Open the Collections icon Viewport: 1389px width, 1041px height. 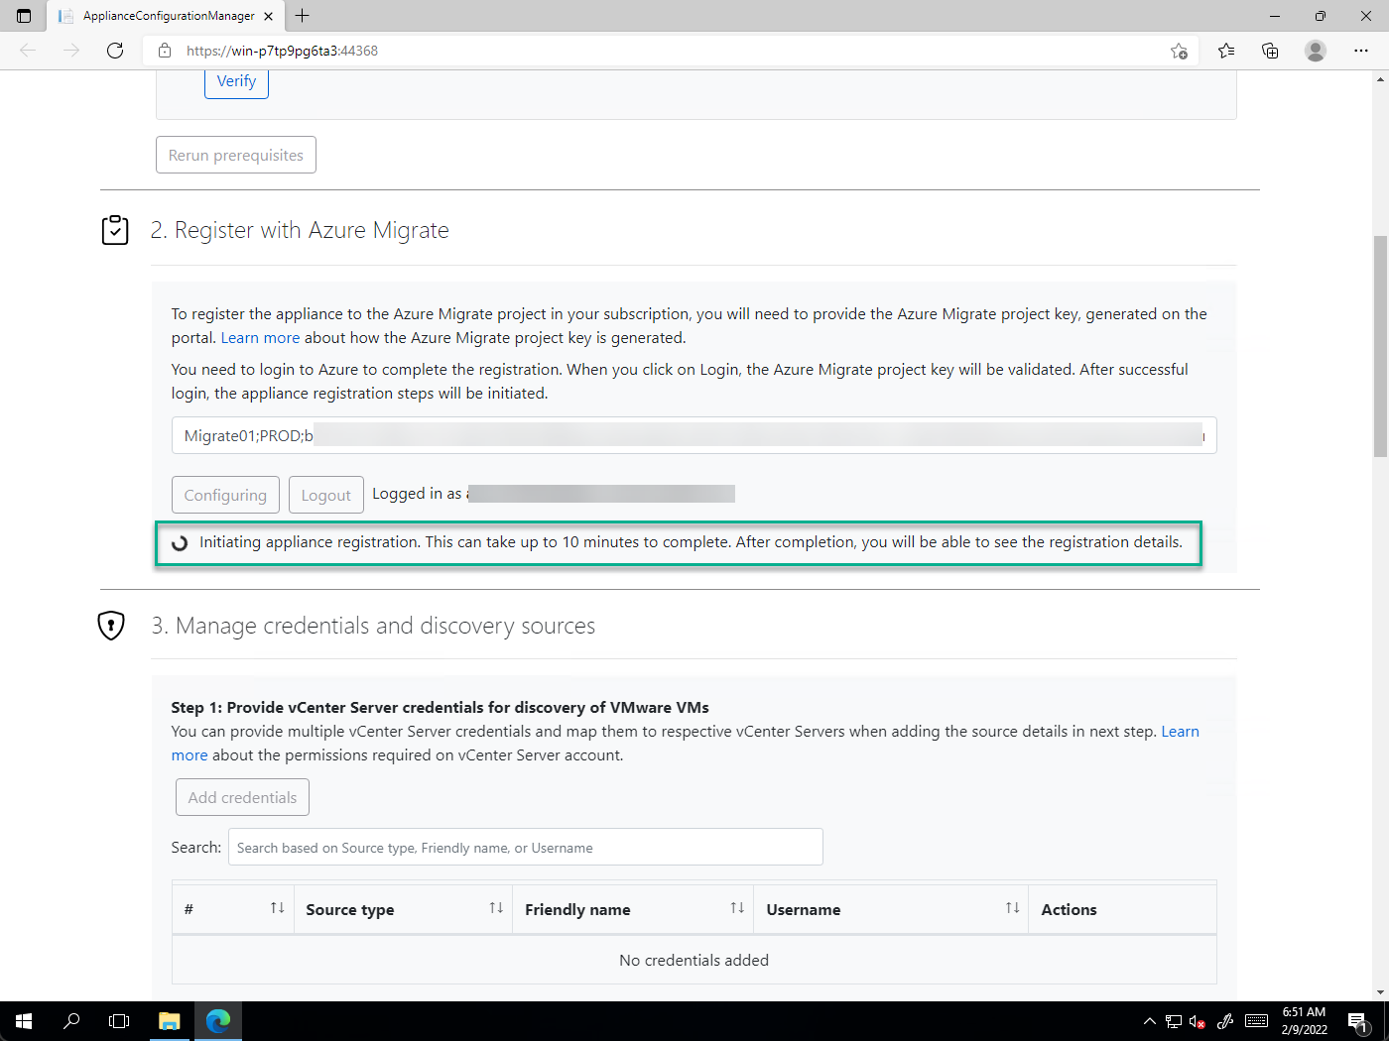point(1270,51)
